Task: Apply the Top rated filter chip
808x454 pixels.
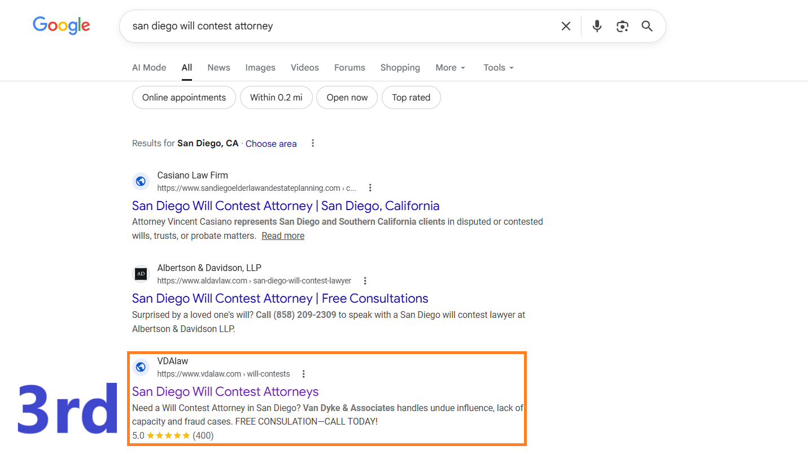Action: tap(411, 98)
